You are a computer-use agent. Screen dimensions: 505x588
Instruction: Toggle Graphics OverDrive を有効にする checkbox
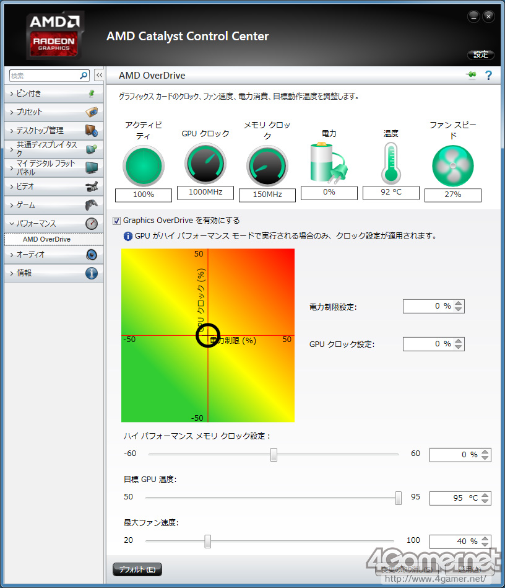point(117,221)
